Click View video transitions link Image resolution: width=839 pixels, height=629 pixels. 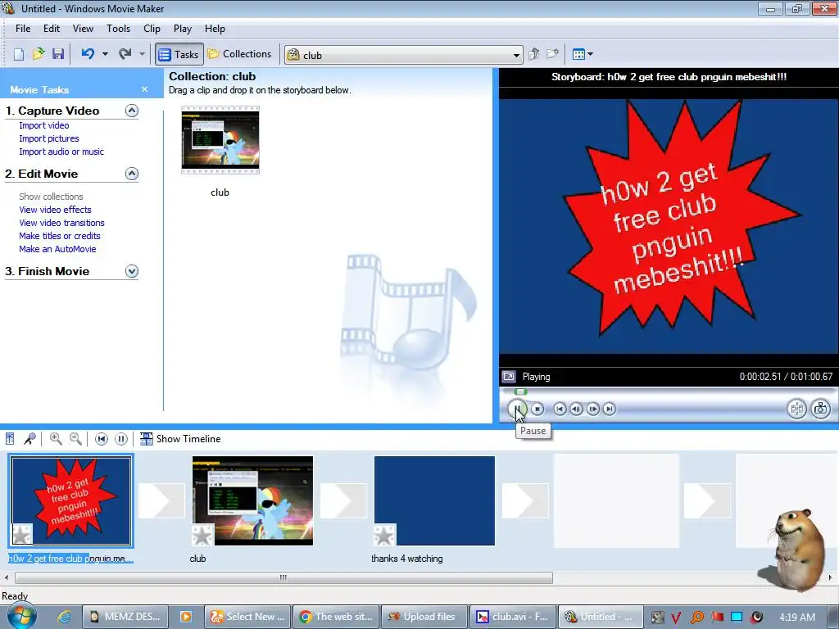[61, 223]
